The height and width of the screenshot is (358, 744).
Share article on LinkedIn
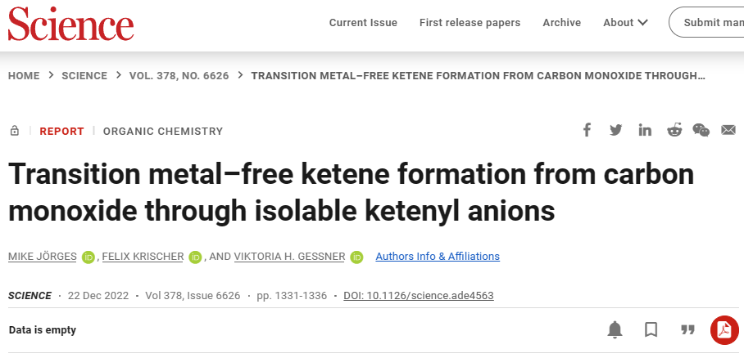click(645, 130)
